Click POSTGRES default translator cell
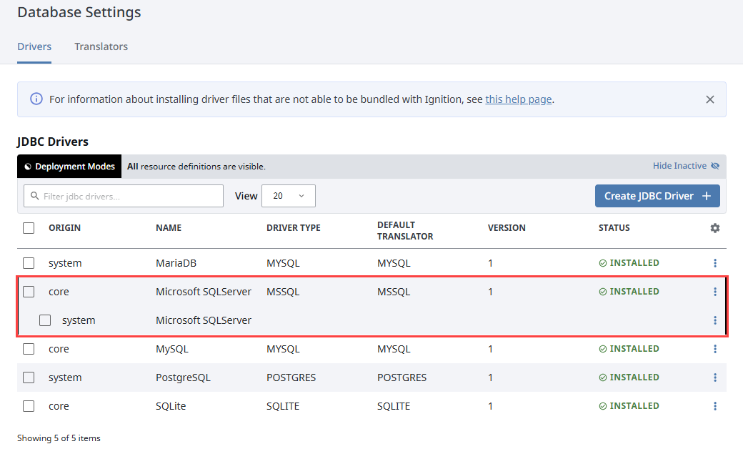 tap(402, 377)
